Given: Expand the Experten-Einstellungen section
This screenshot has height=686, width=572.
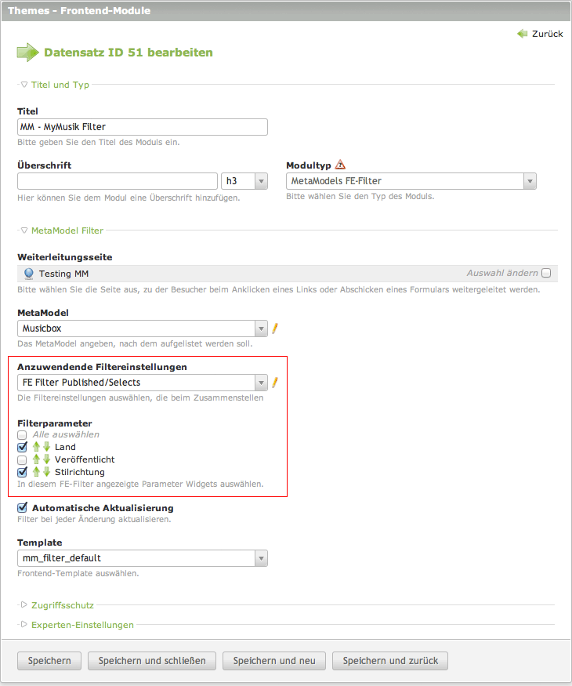Looking at the screenshot, I should point(81,625).
